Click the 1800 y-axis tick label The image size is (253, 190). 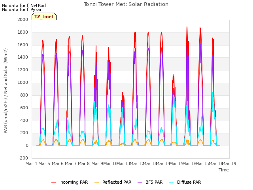(23, 32)
